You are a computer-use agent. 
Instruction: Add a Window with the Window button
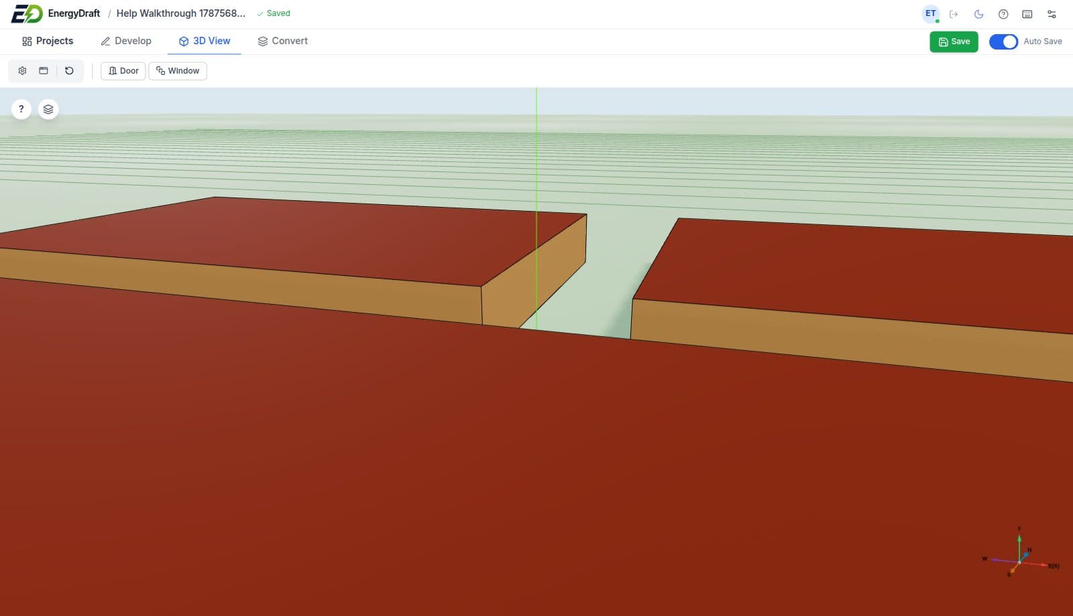[178, 71]
